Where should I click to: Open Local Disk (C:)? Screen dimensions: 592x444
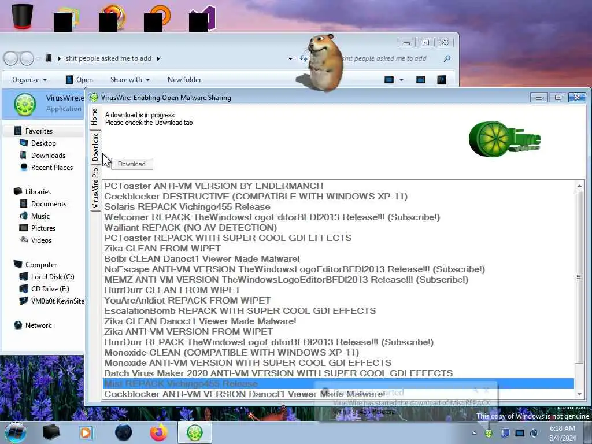click(53, 277)
